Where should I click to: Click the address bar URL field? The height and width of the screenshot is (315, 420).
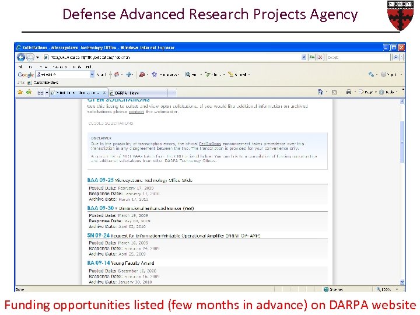(x=171, y=57)
